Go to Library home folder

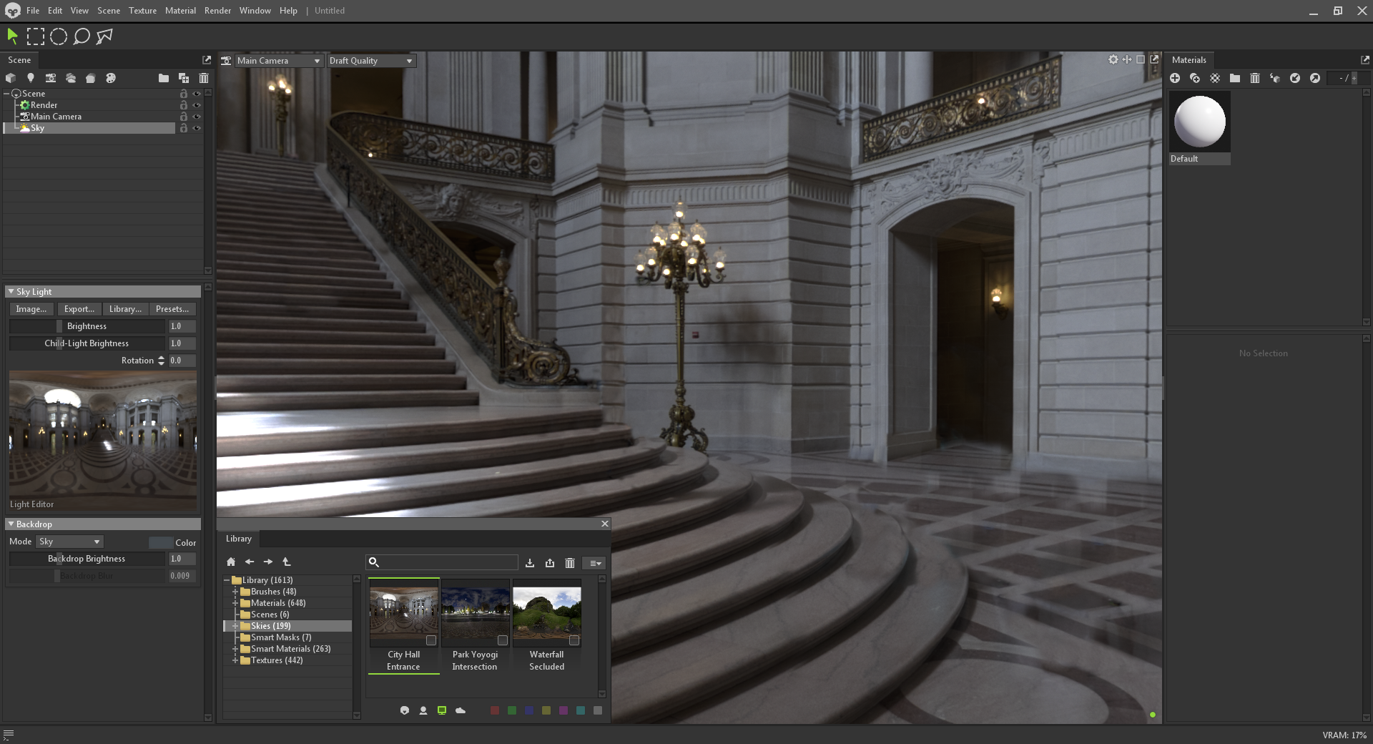(x=231, y=562)
